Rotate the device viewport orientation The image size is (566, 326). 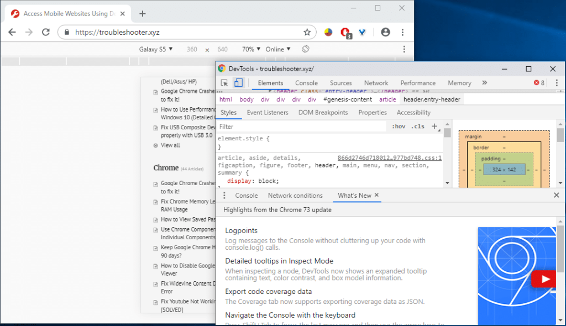305,49
